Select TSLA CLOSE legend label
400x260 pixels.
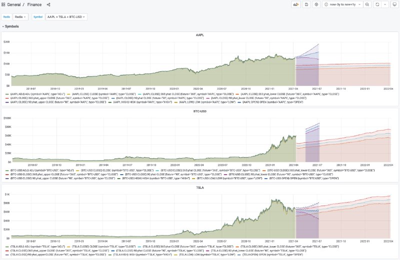[103, 247]
